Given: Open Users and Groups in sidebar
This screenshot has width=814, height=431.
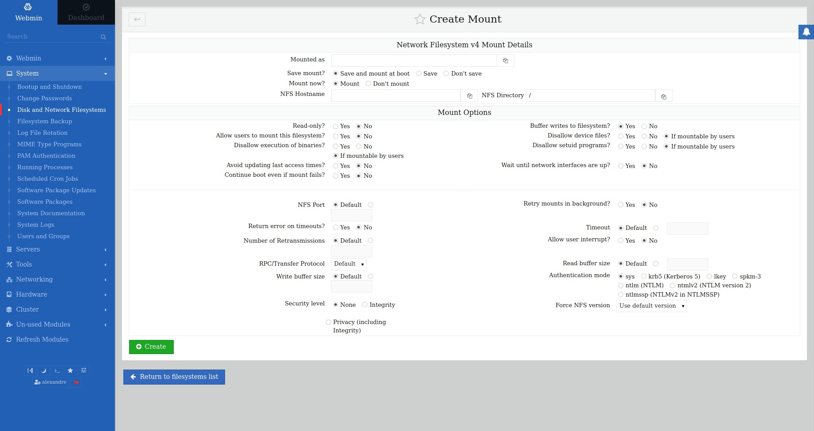Looking at the screenshot, I should (x=43, y=236).
